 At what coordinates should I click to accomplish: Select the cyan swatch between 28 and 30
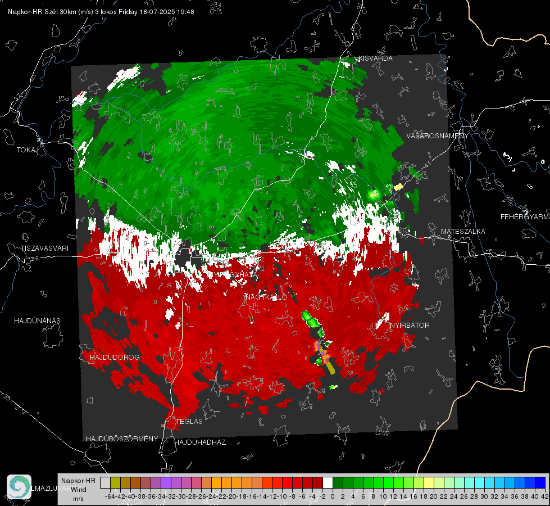(x=480, y=483)
